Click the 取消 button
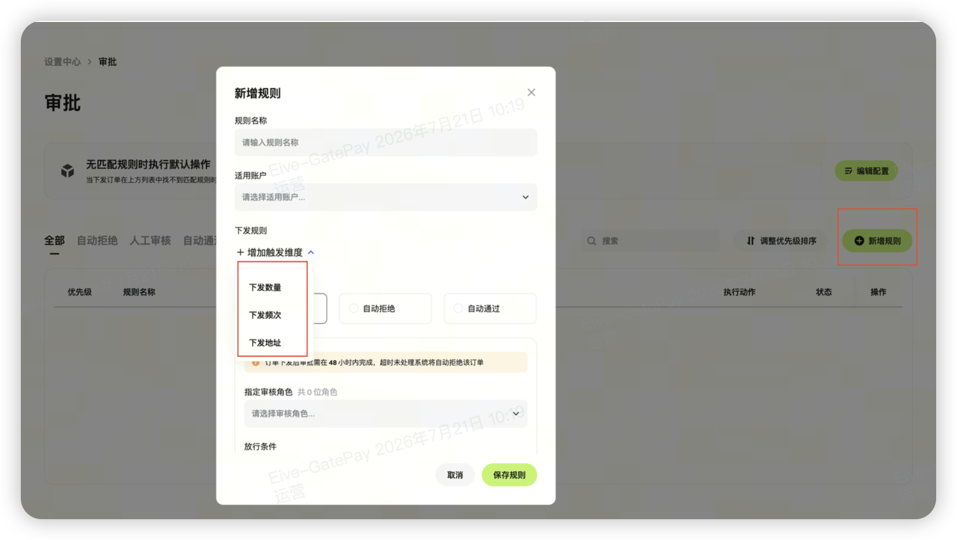The width and height of the screenshot is (957, 540). (455, 475)
